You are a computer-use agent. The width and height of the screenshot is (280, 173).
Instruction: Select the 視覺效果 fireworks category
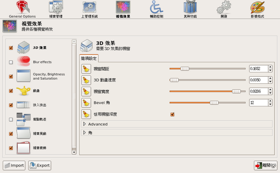click(123, 9)
